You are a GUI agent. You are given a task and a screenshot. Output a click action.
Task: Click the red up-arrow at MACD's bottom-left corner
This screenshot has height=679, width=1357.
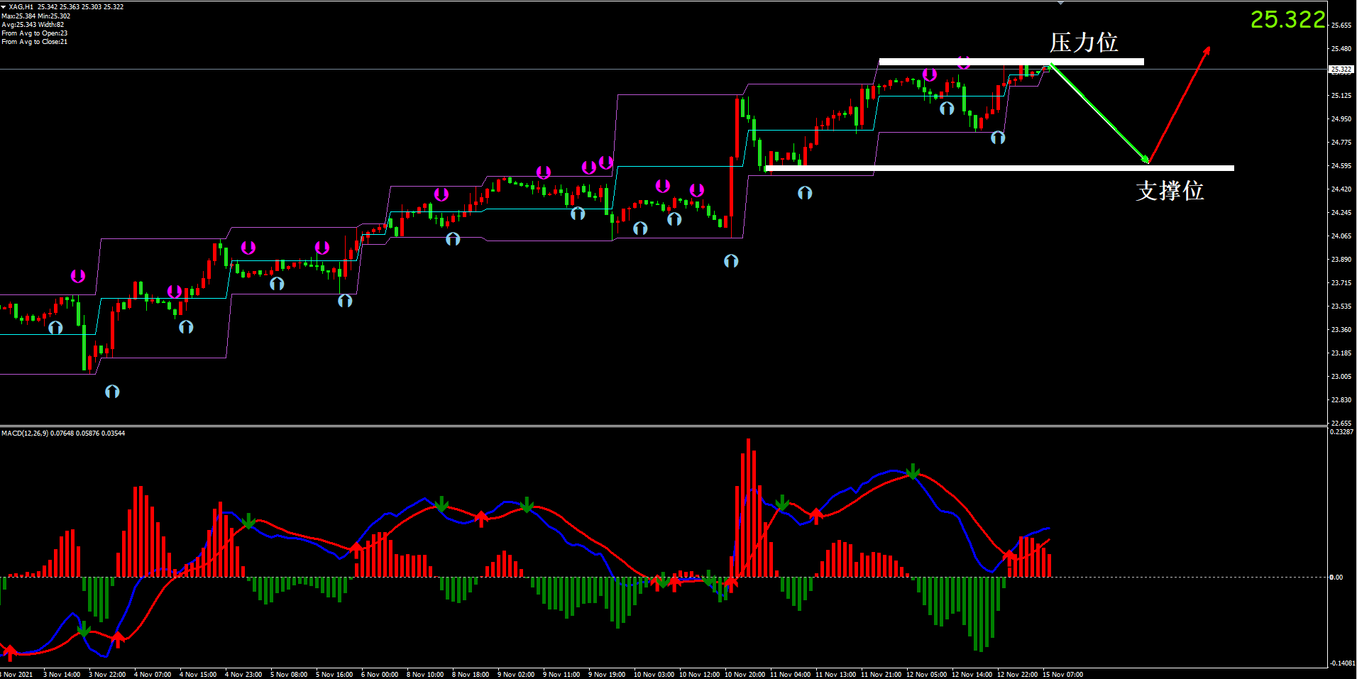10,652
